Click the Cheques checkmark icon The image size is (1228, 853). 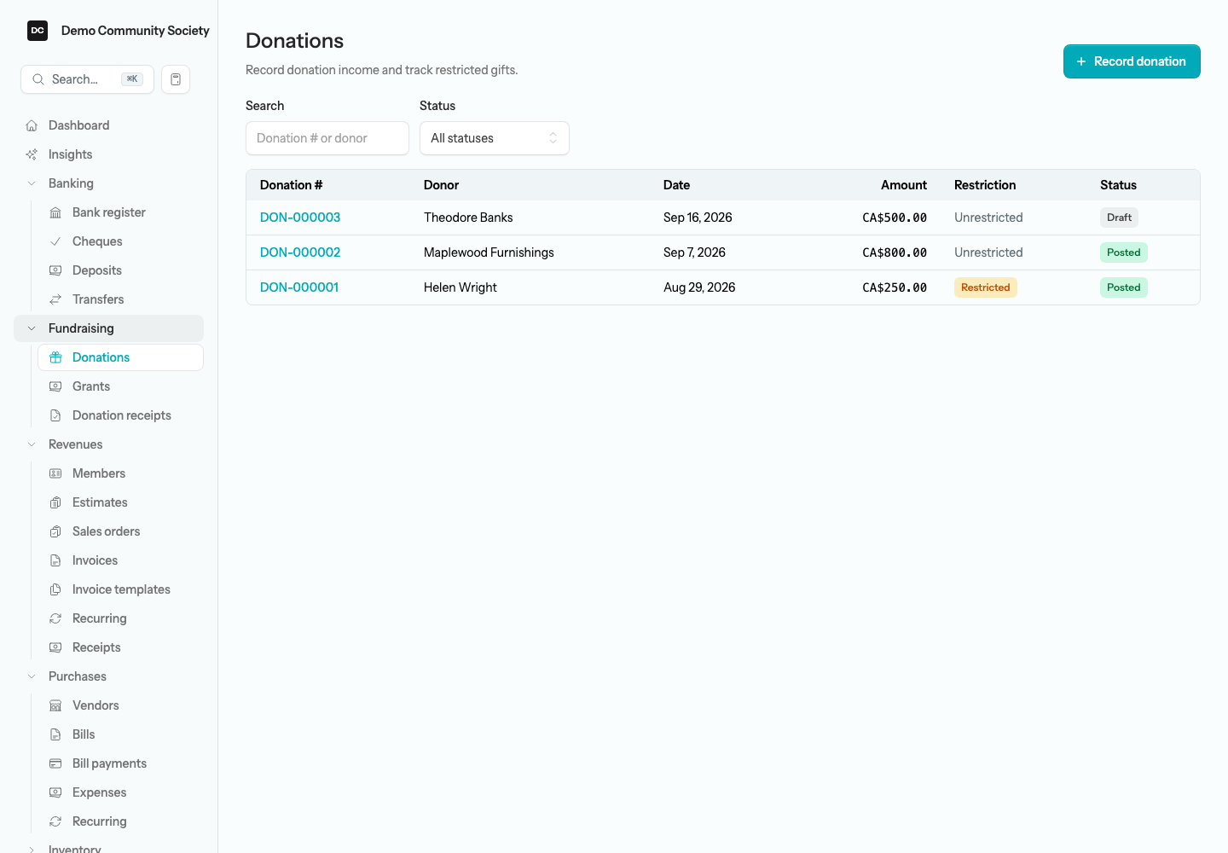55,241
